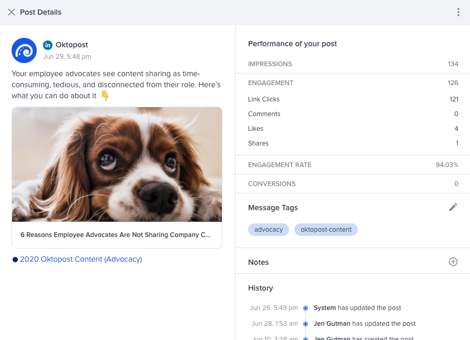
Task: Edit message tags with pencil icon
Action: pos(453,208)
